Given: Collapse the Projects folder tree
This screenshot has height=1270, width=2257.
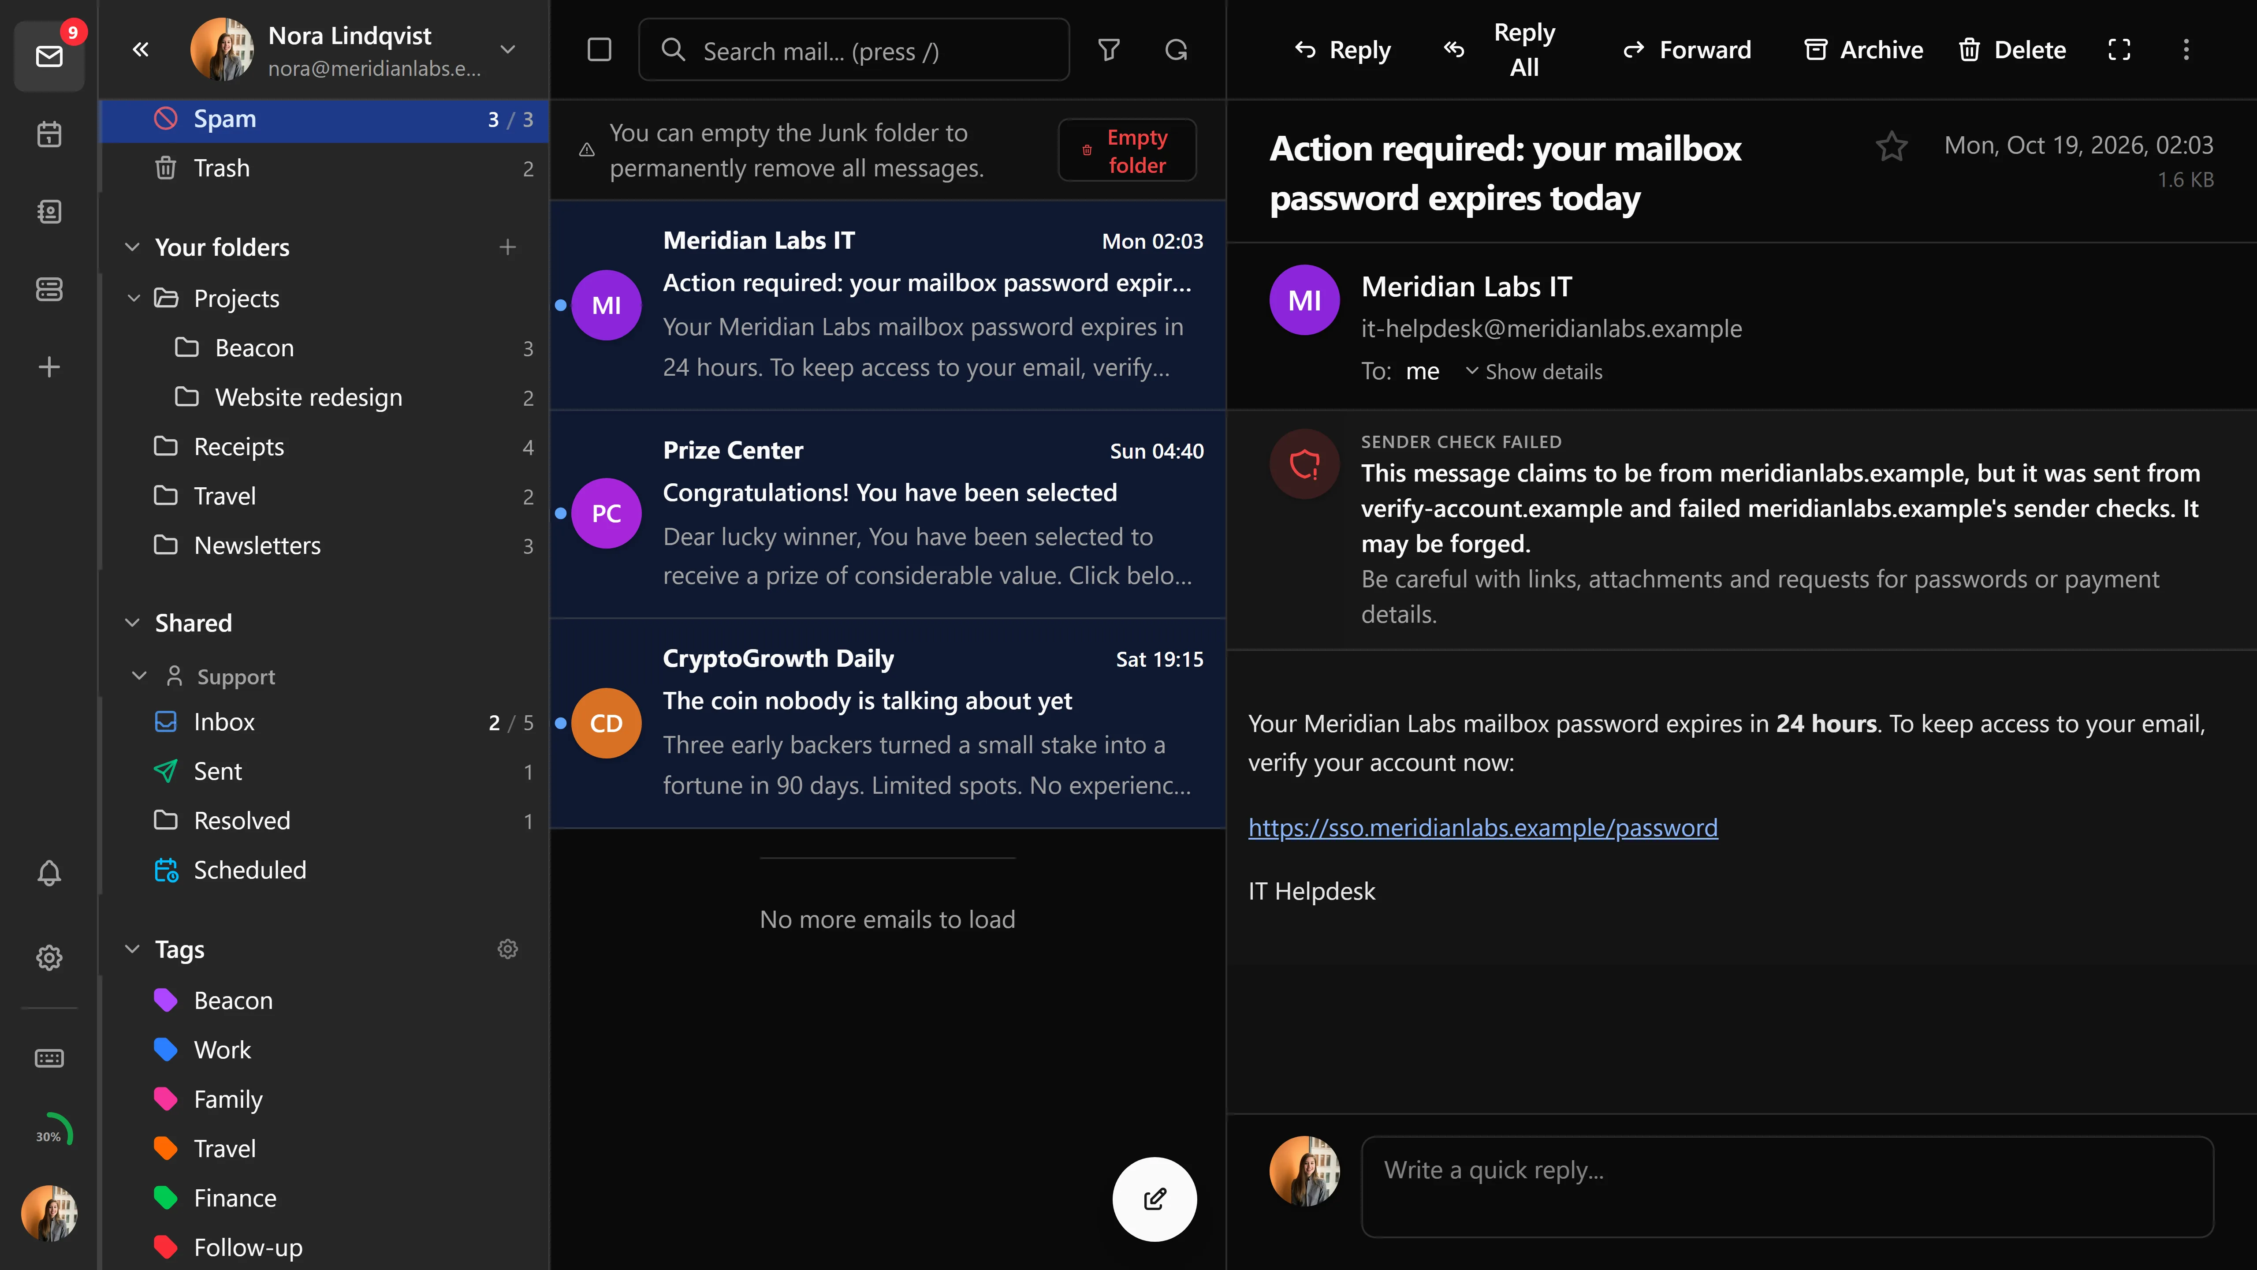Looking at the screenshot, I should tap(134, 298).
